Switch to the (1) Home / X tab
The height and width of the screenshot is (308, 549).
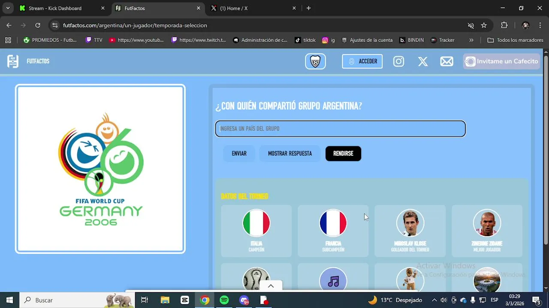click(x=253, y=8)
